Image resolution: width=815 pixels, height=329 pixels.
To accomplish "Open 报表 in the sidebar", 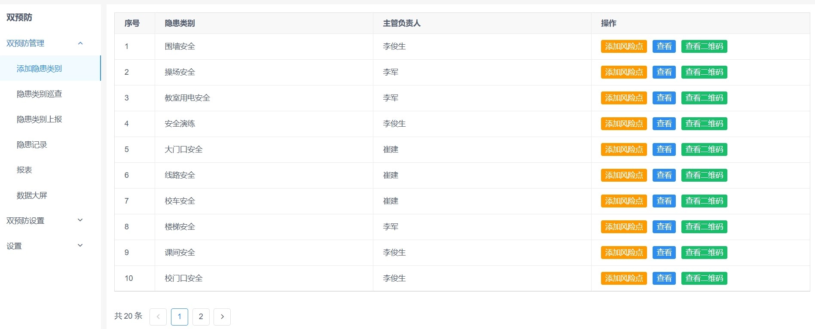I will (24, 170).
